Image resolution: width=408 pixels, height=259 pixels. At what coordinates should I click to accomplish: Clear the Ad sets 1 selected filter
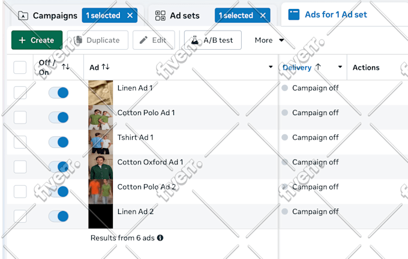263,16
